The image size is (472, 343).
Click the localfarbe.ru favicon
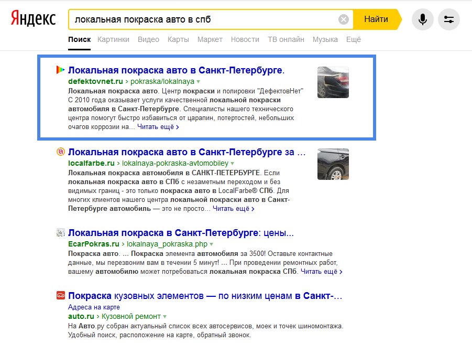pos(60,152)
